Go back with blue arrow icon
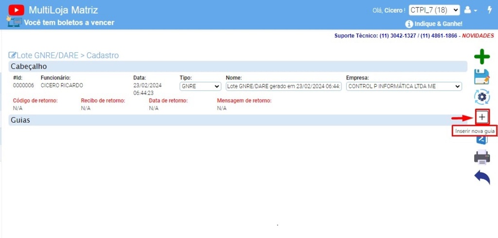 tap(482, 177)
